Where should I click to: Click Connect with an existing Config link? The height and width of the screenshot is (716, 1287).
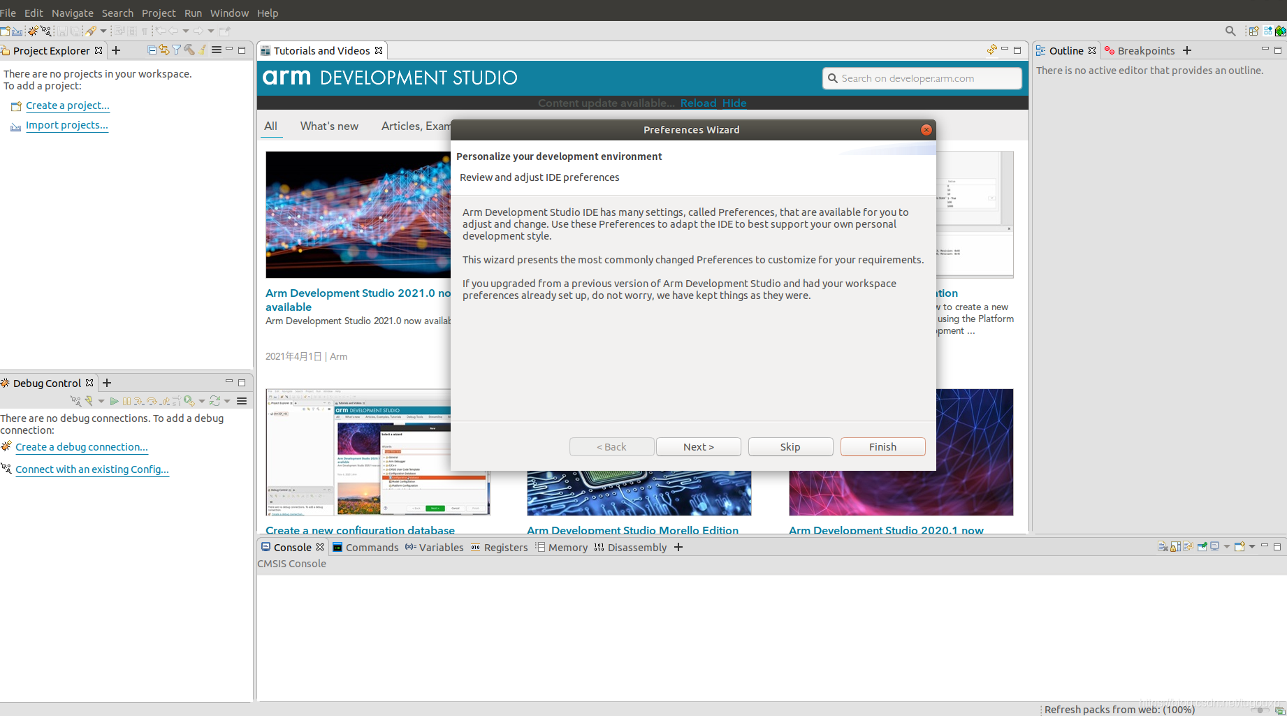pos(92,469)
